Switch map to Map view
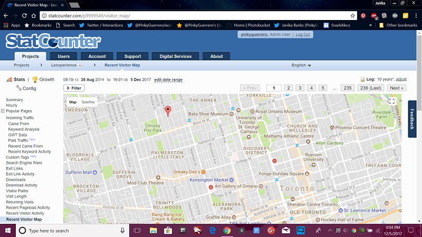 [73, 102]
